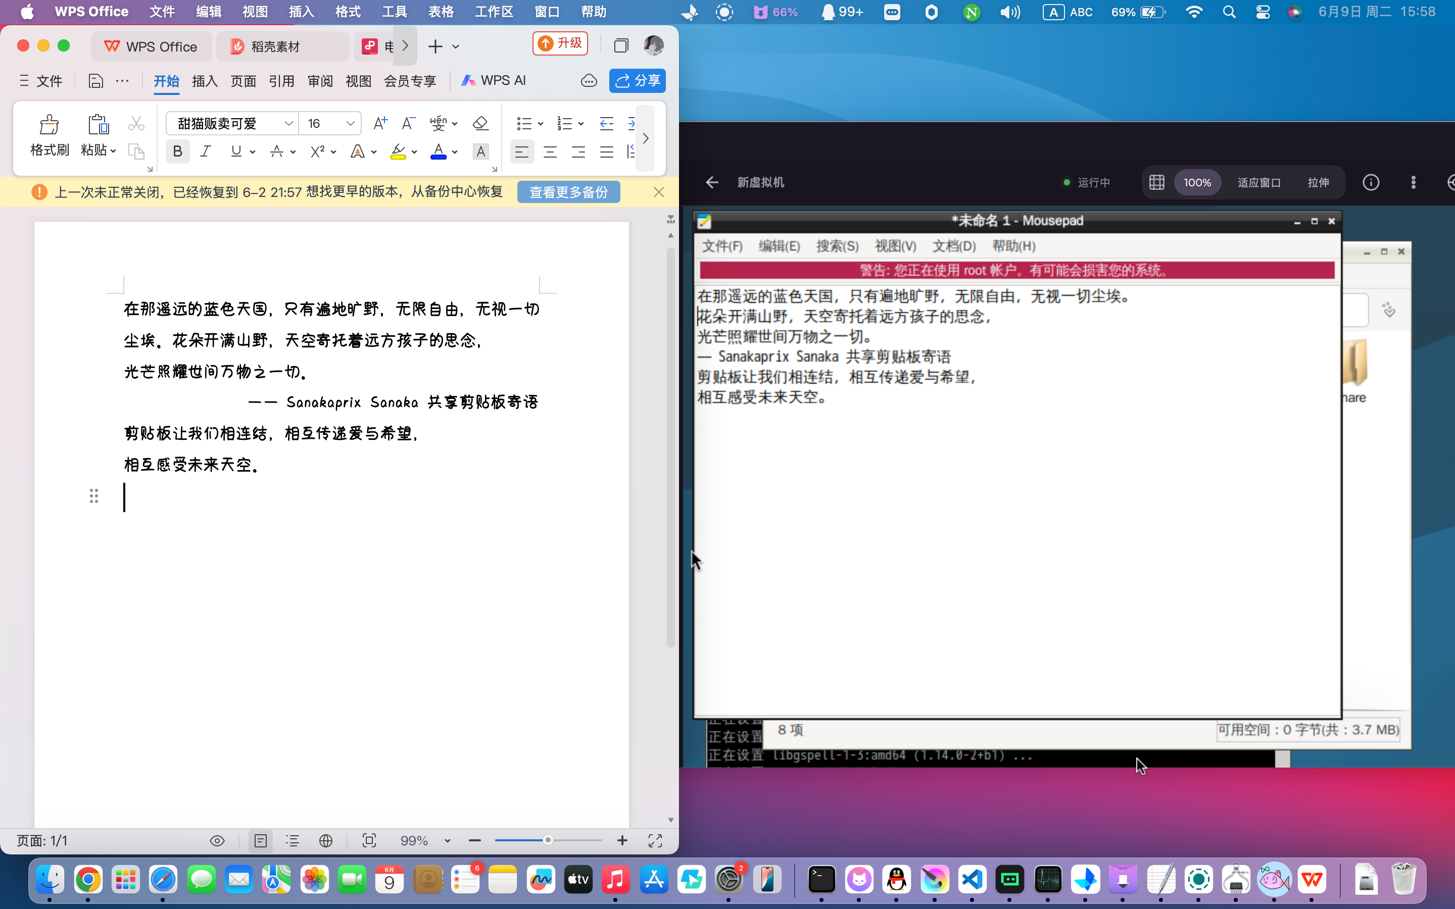This screenshot has width=1455, height=909.
Task: Expand the Paste options dropdown
Action: coord(113,150)
